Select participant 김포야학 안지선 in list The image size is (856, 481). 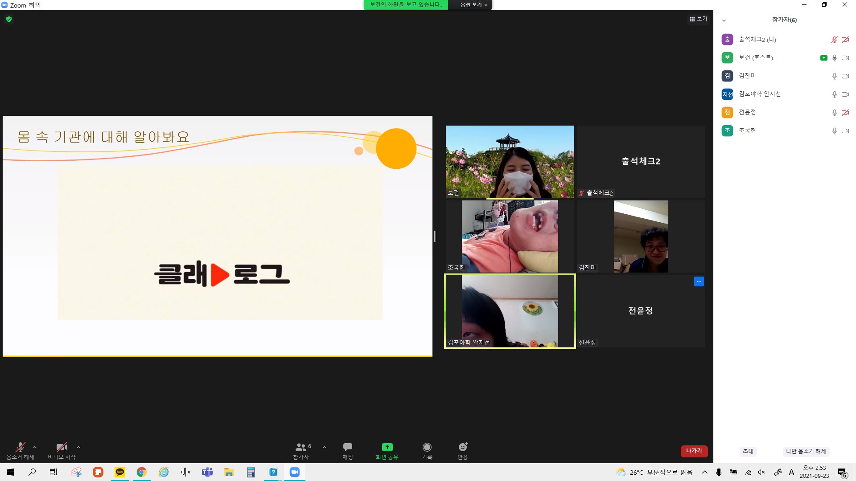(x=785, y=94)
